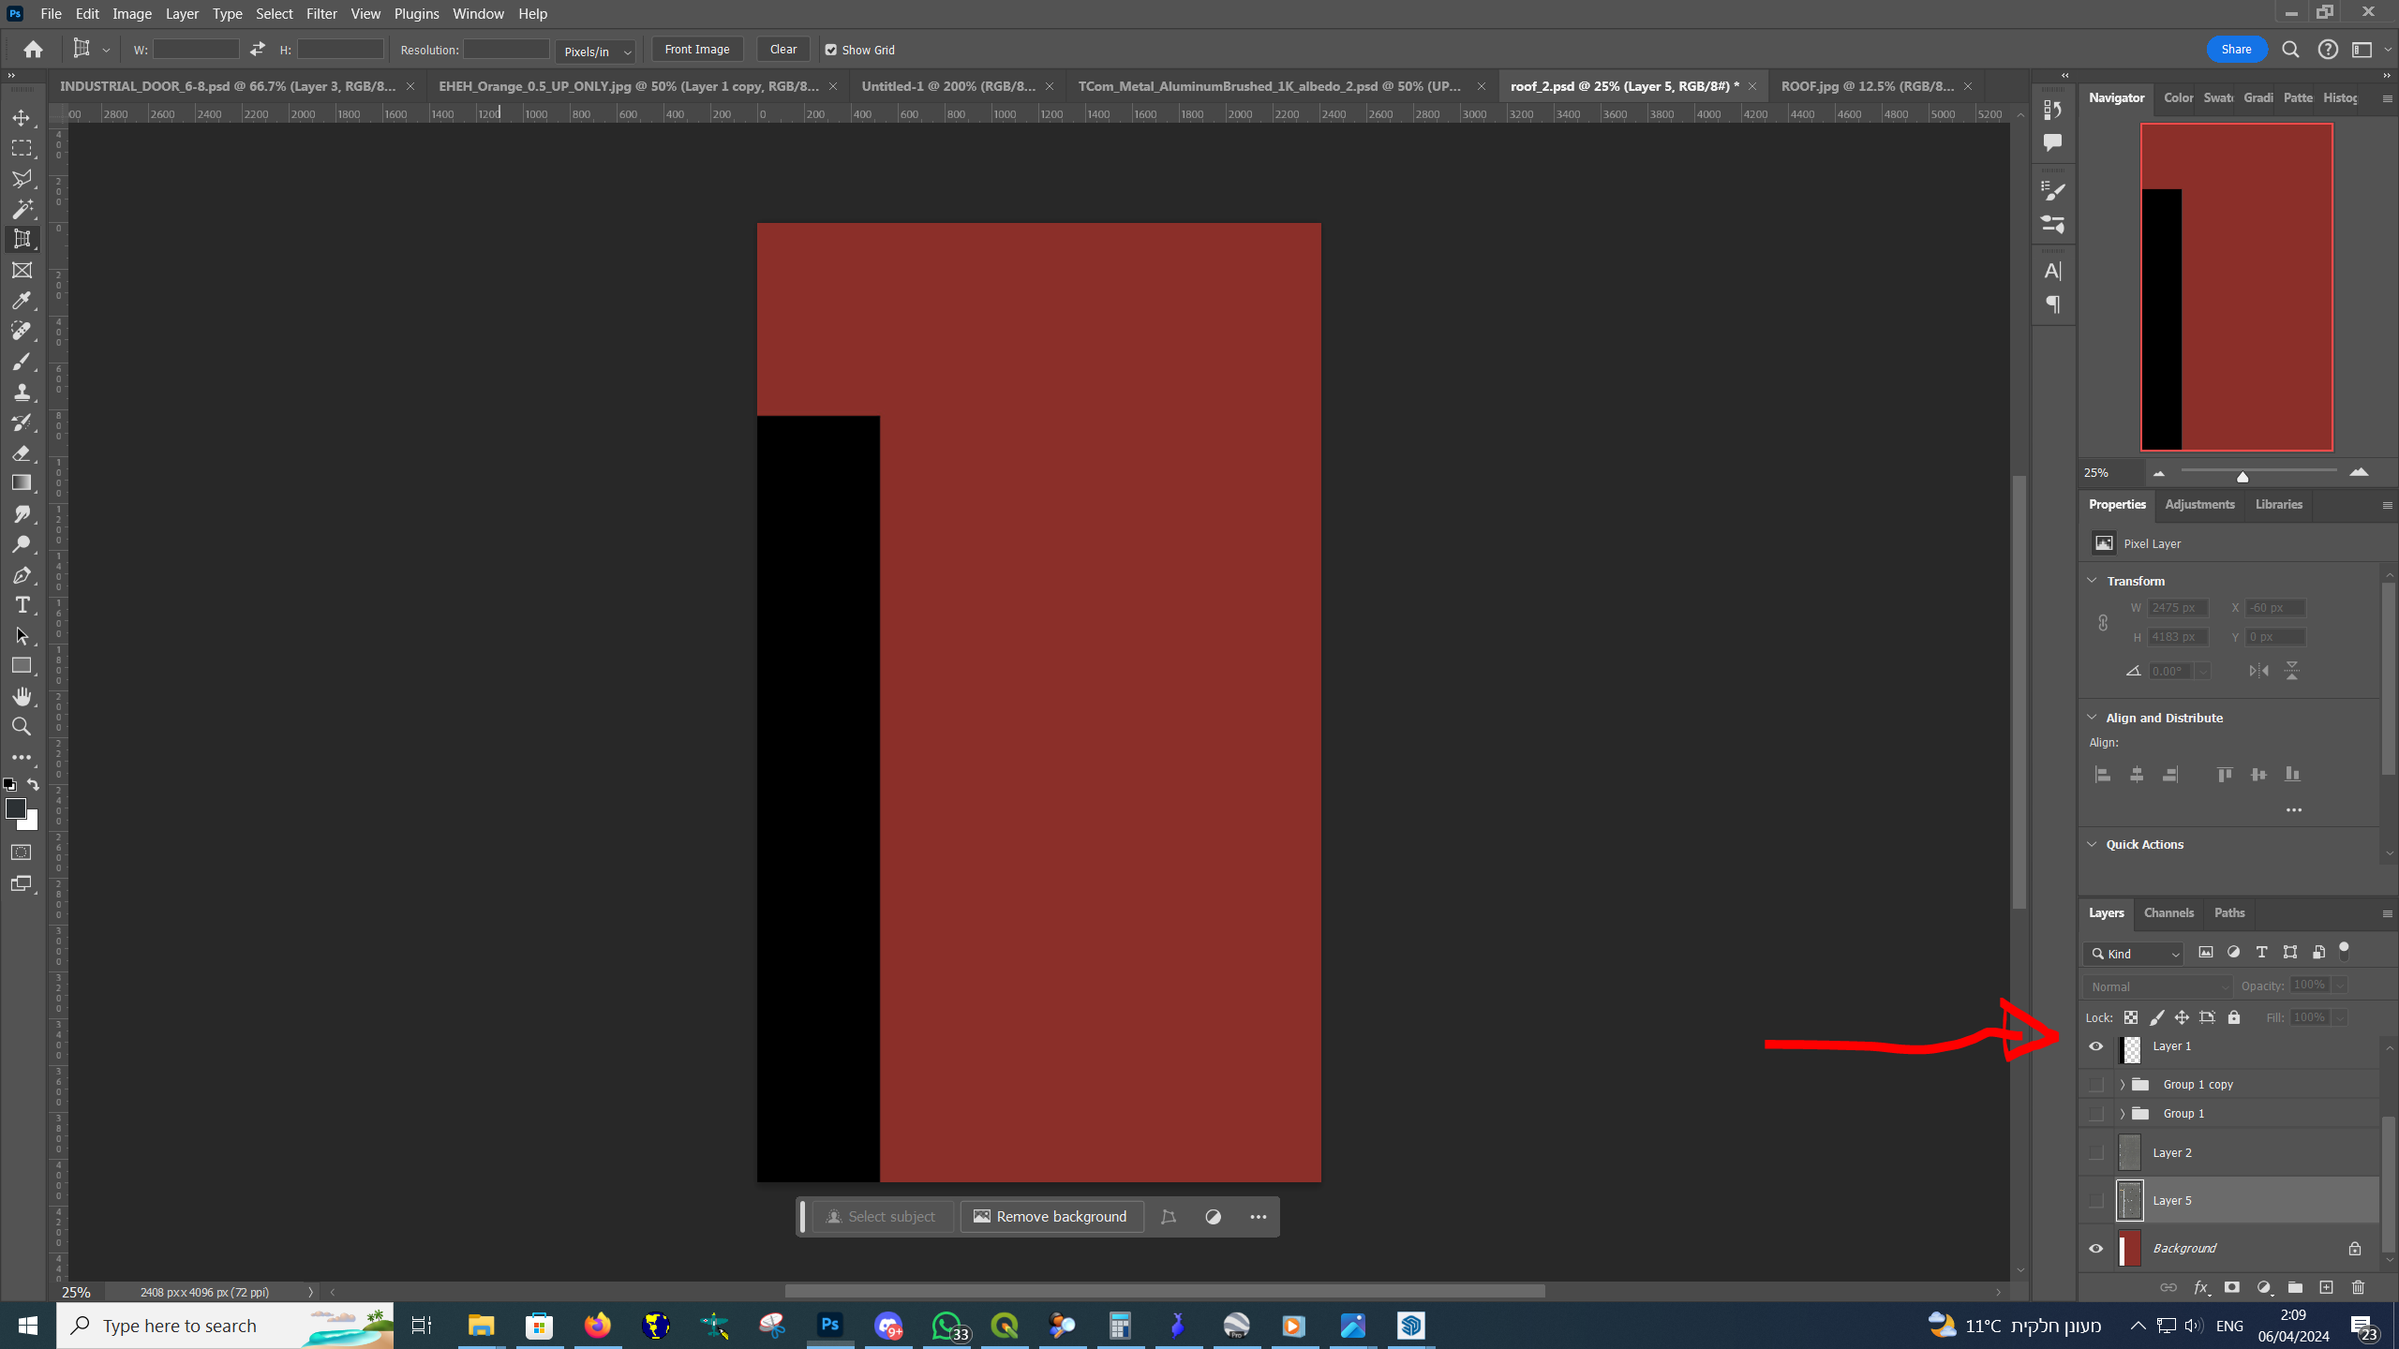
Task: Select the Eyedropper tool
Action: [x=22, y=301]
